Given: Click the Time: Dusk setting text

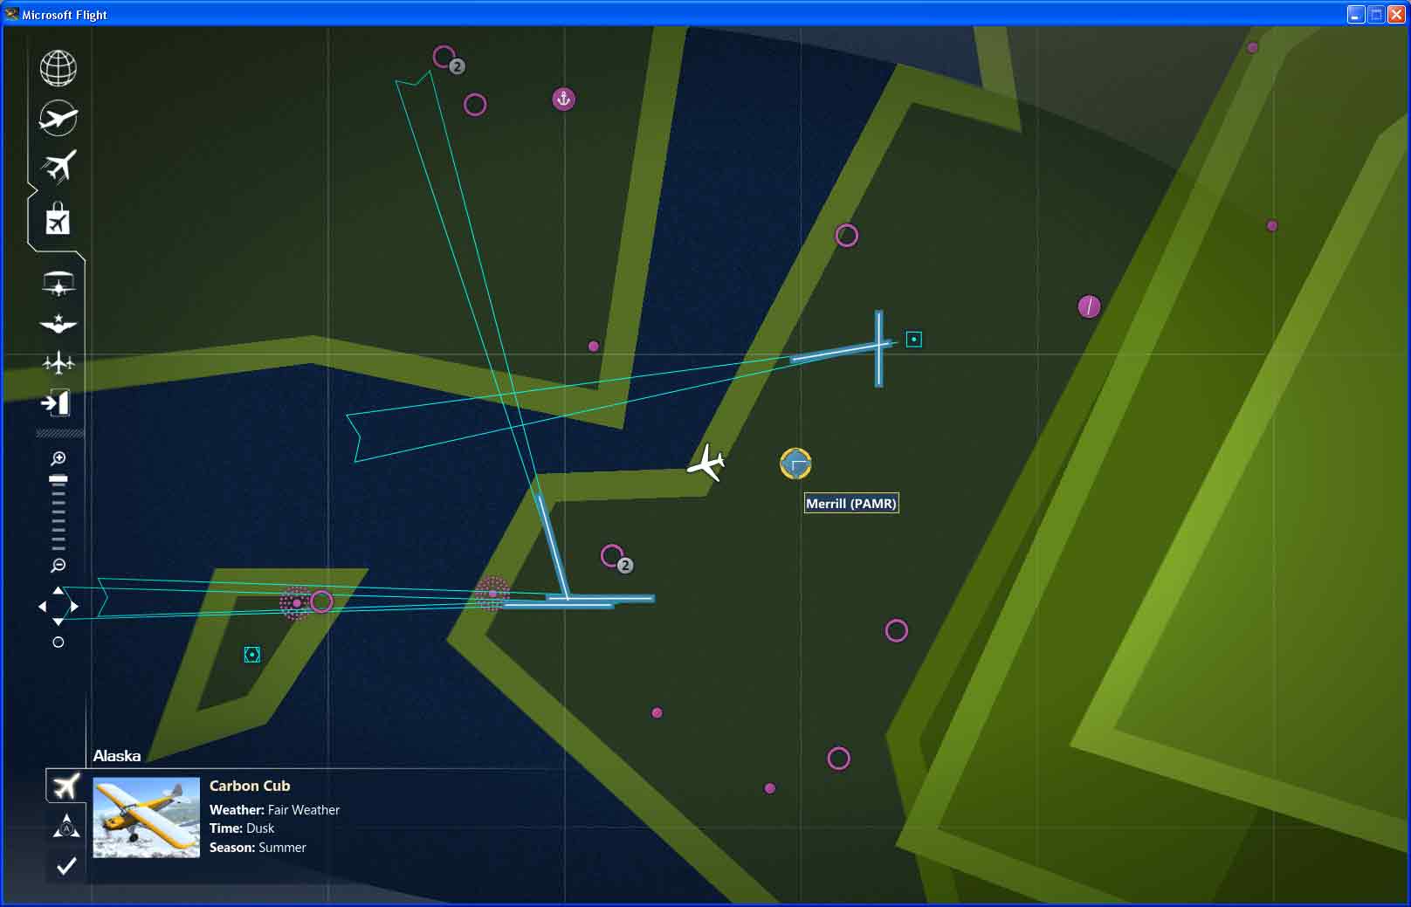Looking at the screenshot, I should tap(242, 828).
